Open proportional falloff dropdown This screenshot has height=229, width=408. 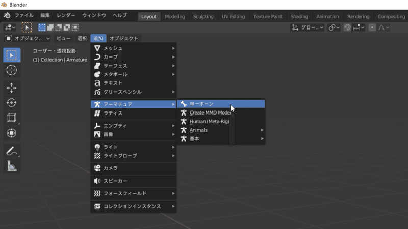[x=384, y=27]
